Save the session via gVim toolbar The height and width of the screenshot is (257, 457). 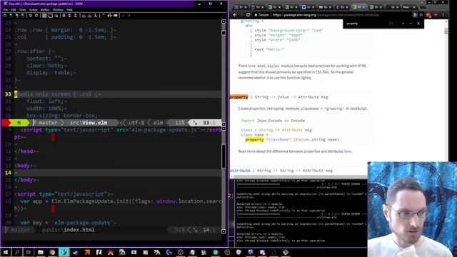[89, 16]
